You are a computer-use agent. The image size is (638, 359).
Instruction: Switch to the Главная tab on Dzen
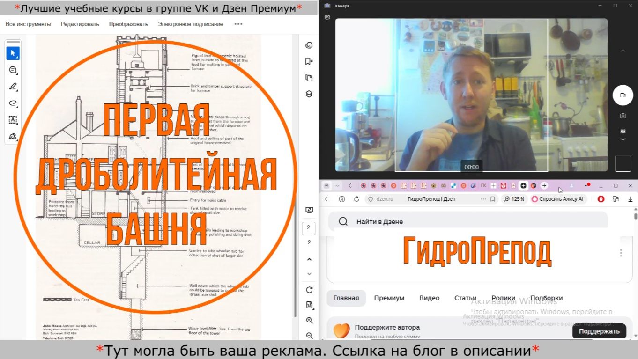pyautogui.click(x=346, y=298)
